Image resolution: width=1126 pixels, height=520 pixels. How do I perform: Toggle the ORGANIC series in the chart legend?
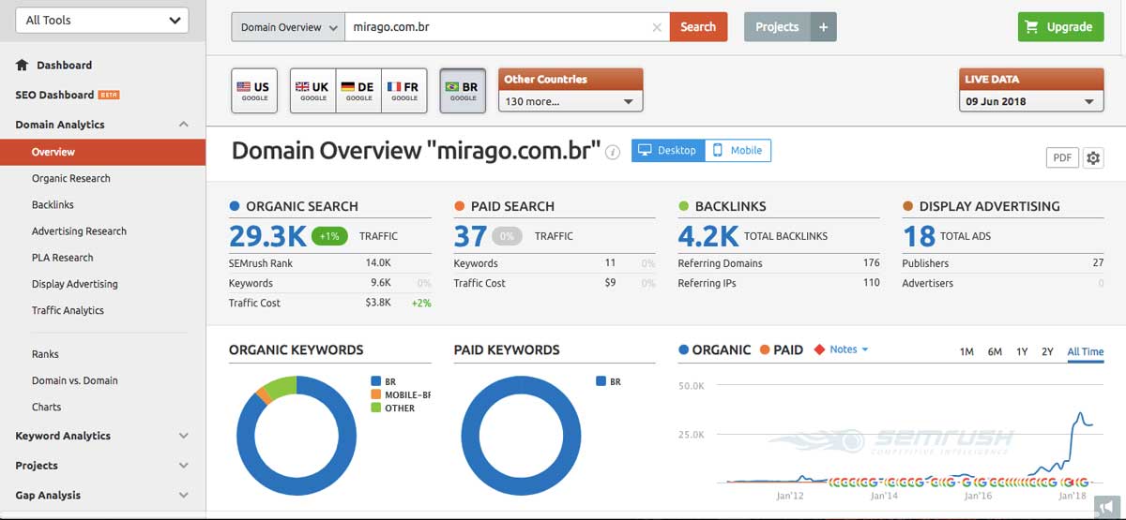(x=715, y=349)
